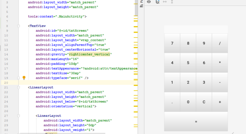
Task: Click the eye view options icon
Action: point(149,2)
